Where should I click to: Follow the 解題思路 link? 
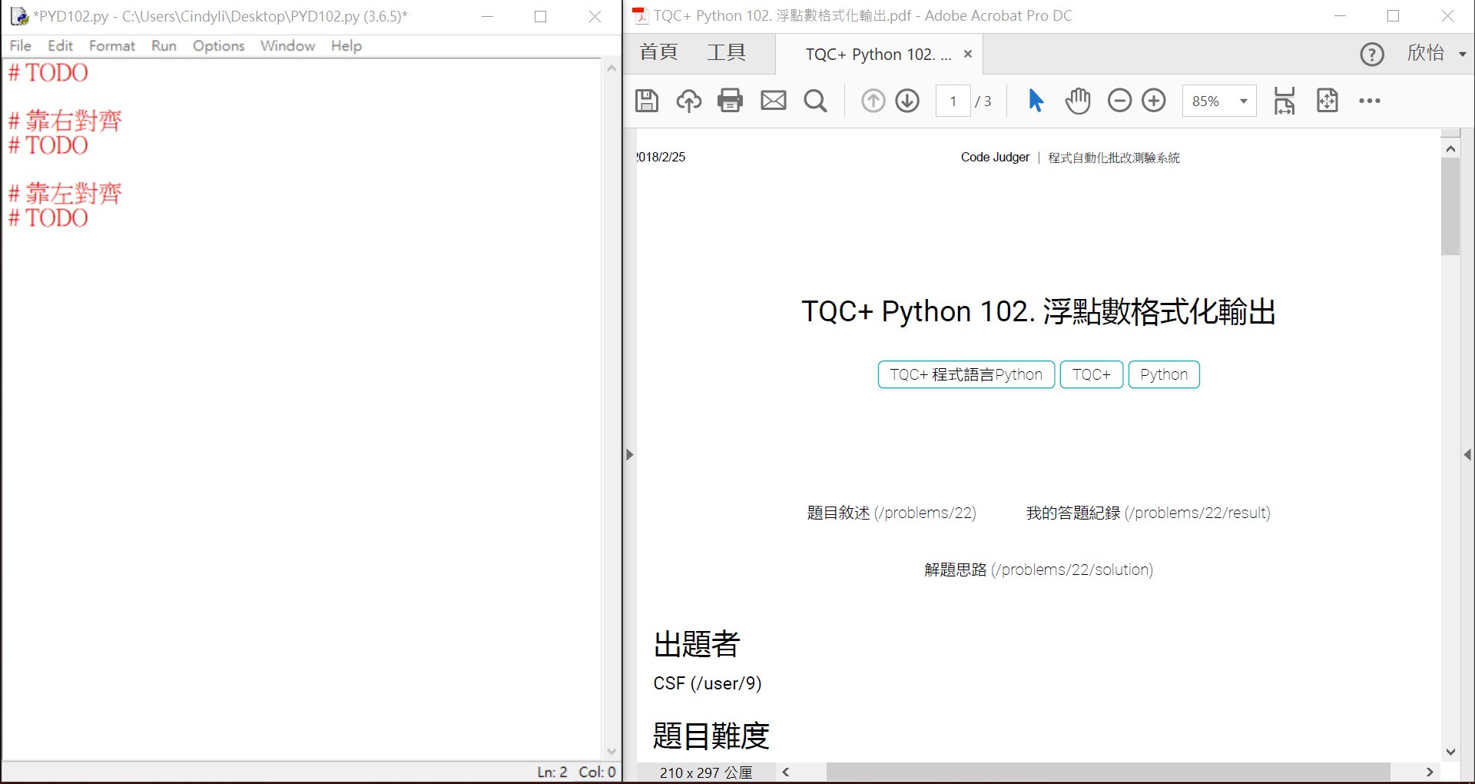(1039, 570)
